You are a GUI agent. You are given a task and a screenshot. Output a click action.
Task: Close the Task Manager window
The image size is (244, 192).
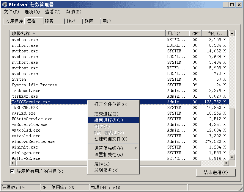click(239, 4)
